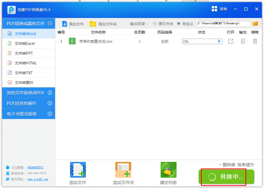Screen dimensions: 264x189
Task: Maximize the converter window
Action: pos(246,9)
